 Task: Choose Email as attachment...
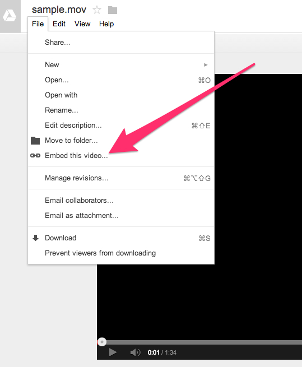click(121, 216)
